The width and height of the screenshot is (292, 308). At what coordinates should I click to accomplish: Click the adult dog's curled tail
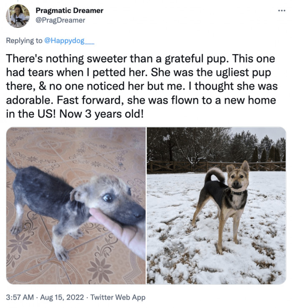214,175
